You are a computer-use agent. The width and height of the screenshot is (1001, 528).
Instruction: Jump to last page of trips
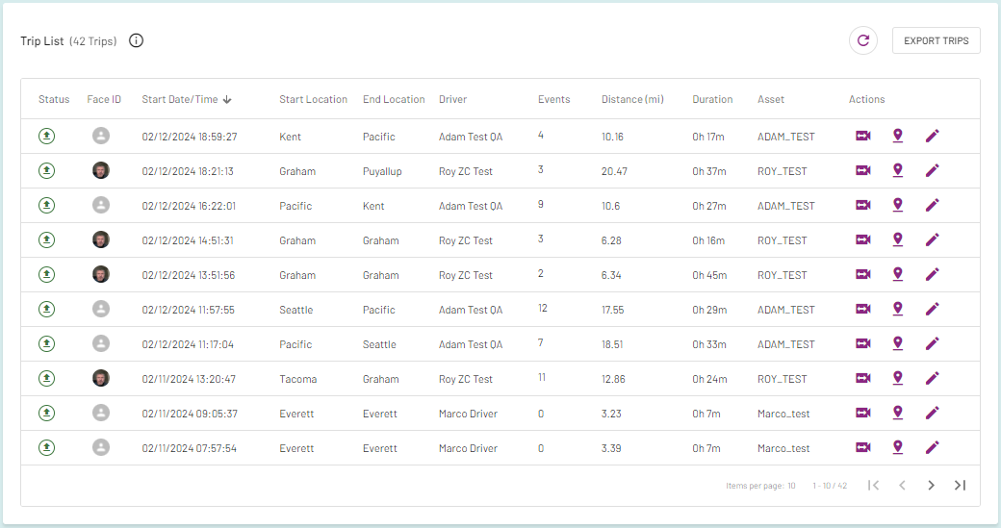coord(960,486)
